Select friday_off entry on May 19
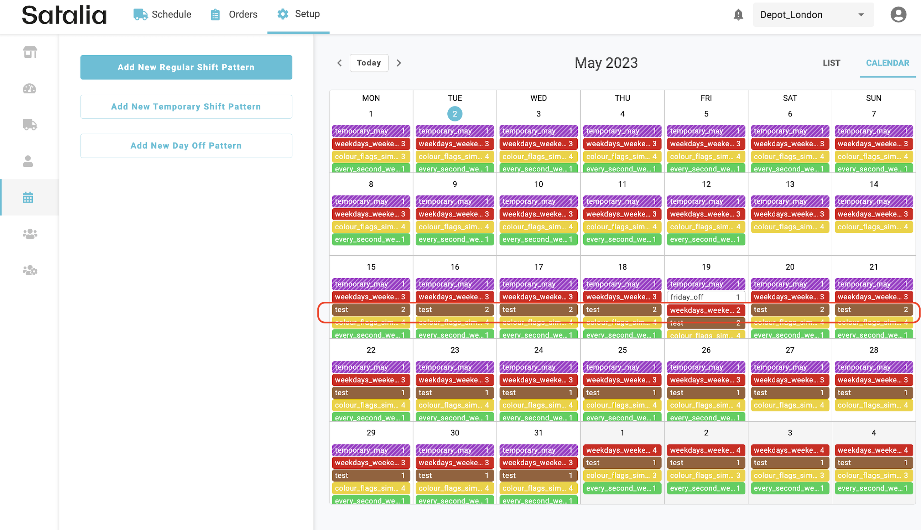The width and height of the screenshot is (921, 530). [x=705, y=297]
